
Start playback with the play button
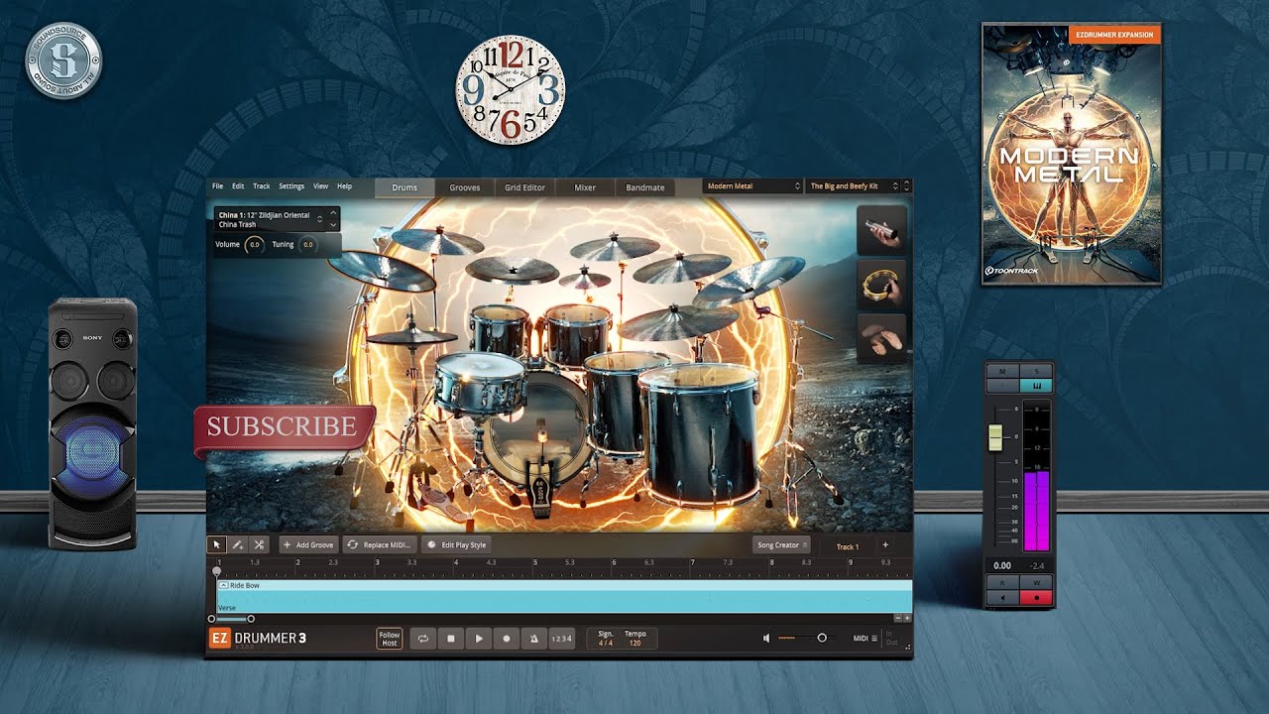click(x=479, y=639)
